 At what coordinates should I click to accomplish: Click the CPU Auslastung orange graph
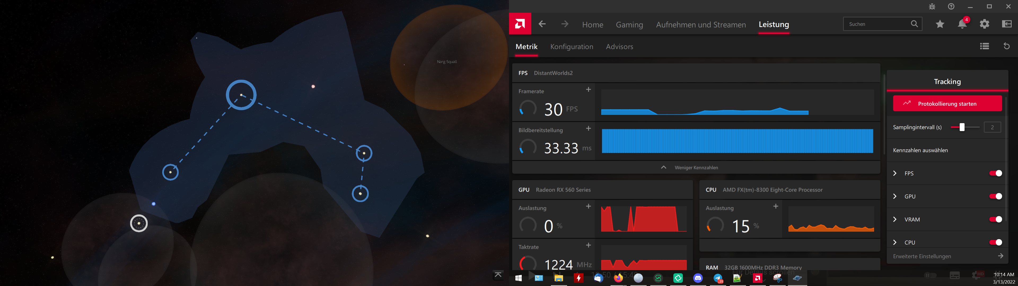click(x=831, y=218)
